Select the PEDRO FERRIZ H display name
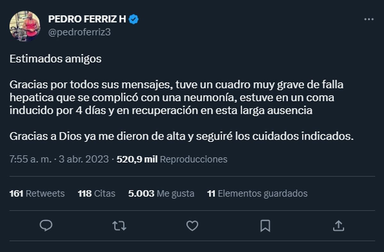 [x=88, y=19]
